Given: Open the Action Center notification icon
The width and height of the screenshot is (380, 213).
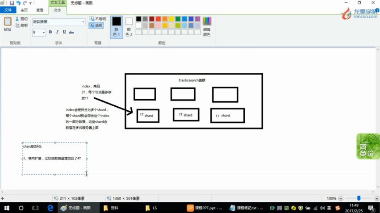Looking at the screenshot, I should (371, 208).
